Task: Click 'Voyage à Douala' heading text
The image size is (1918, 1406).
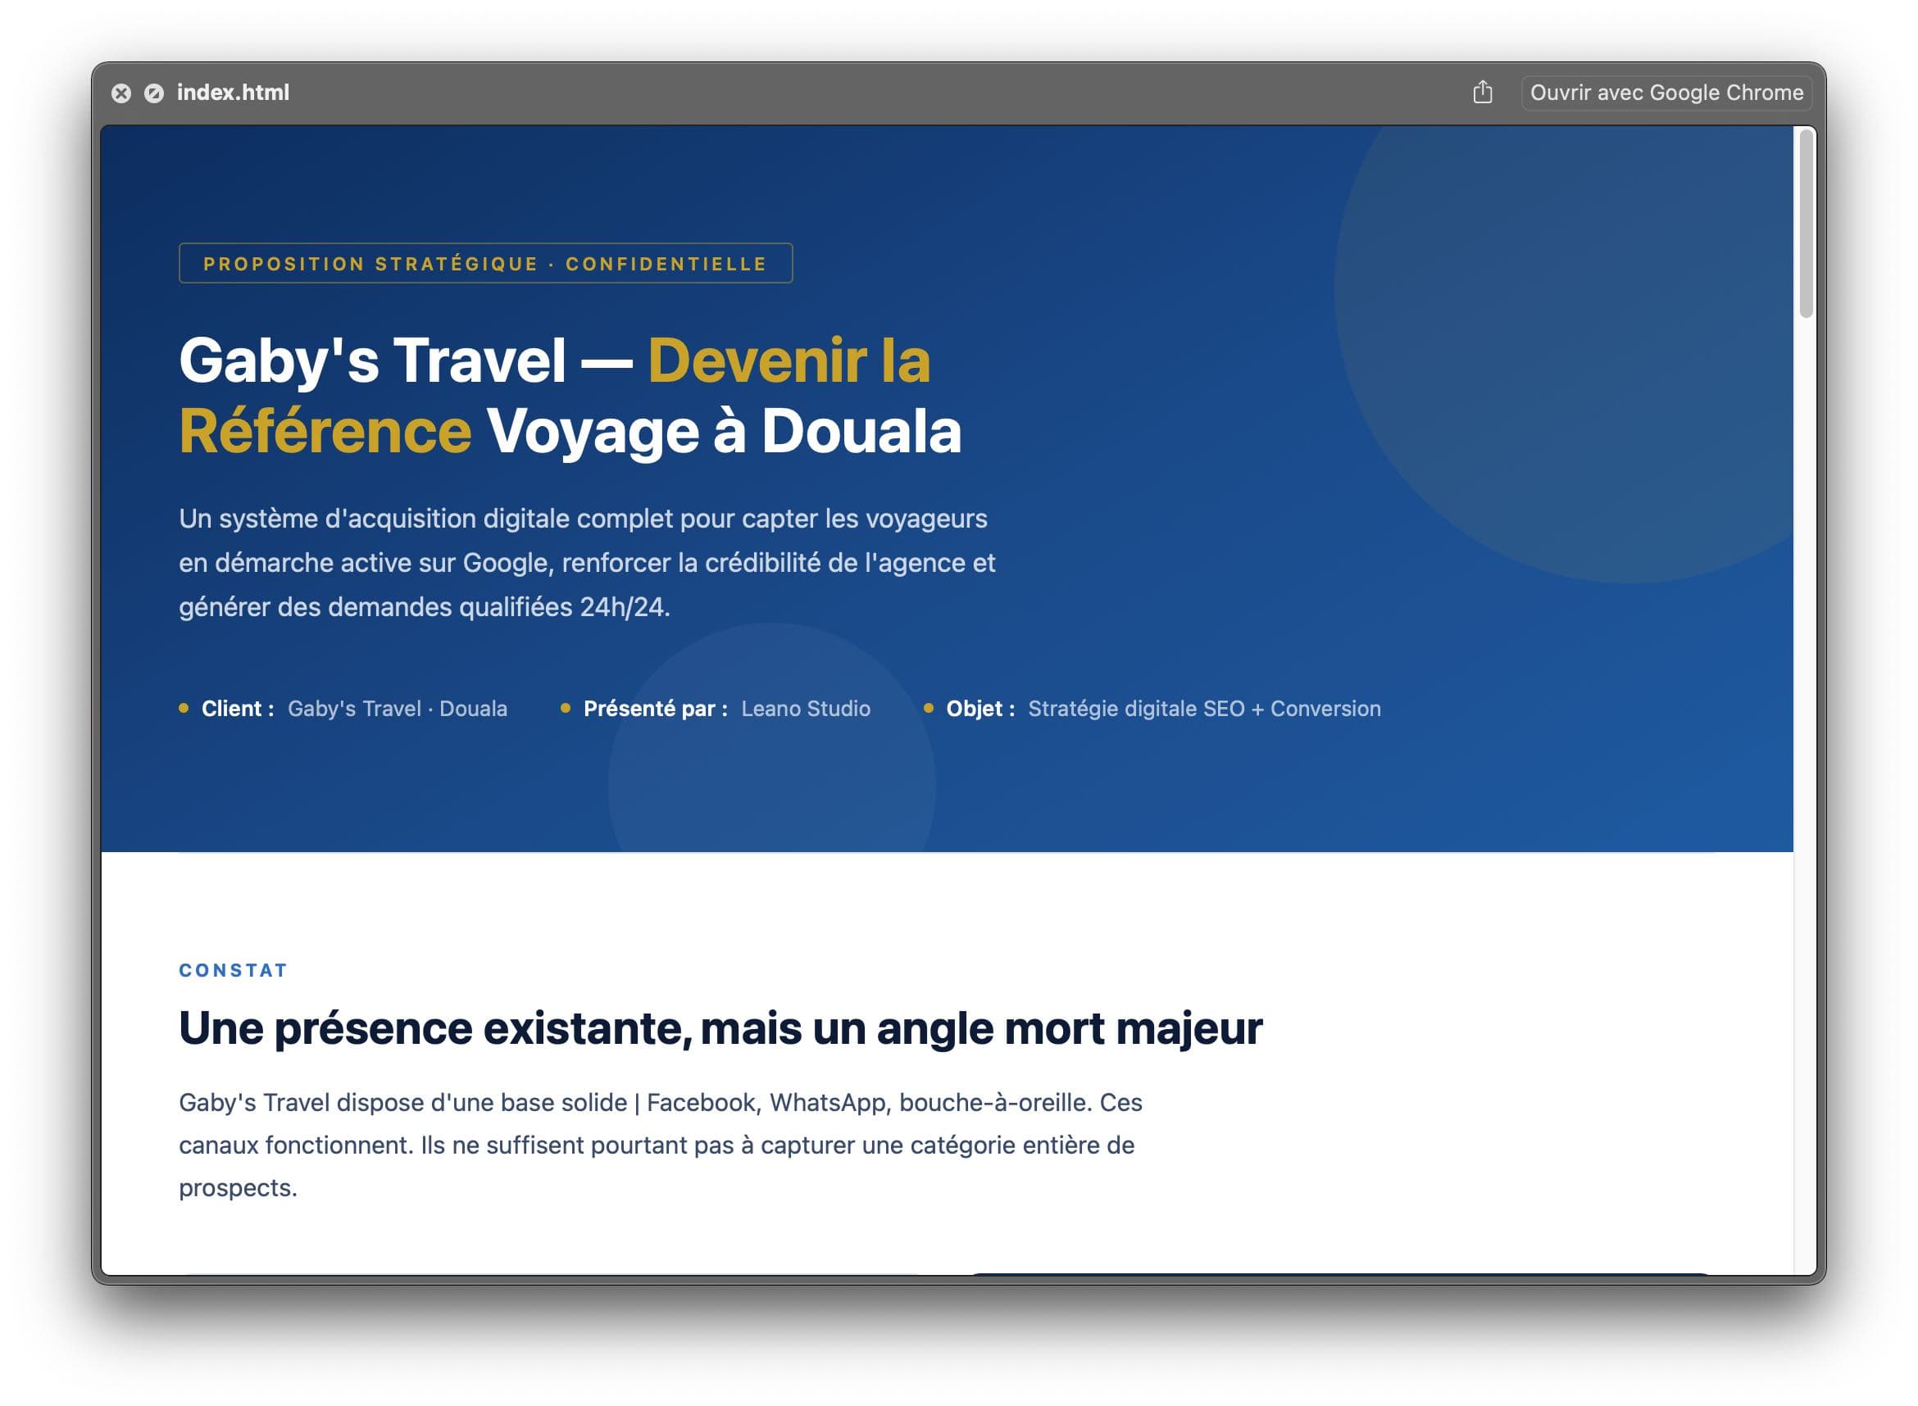Action: [724, 432]
